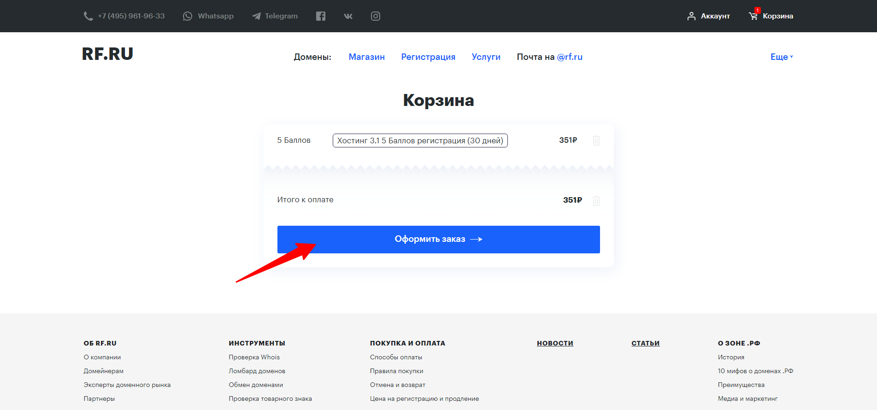Screen dimensions: 877x410
Task: Click the Facebook icon in header
Action: tap(321, 16)
